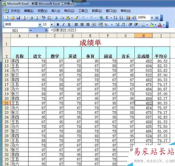The width and height of the screenshot is (175, 166).
Task: Cut selection with the scissors icon
Action: [x=56, y=18]
